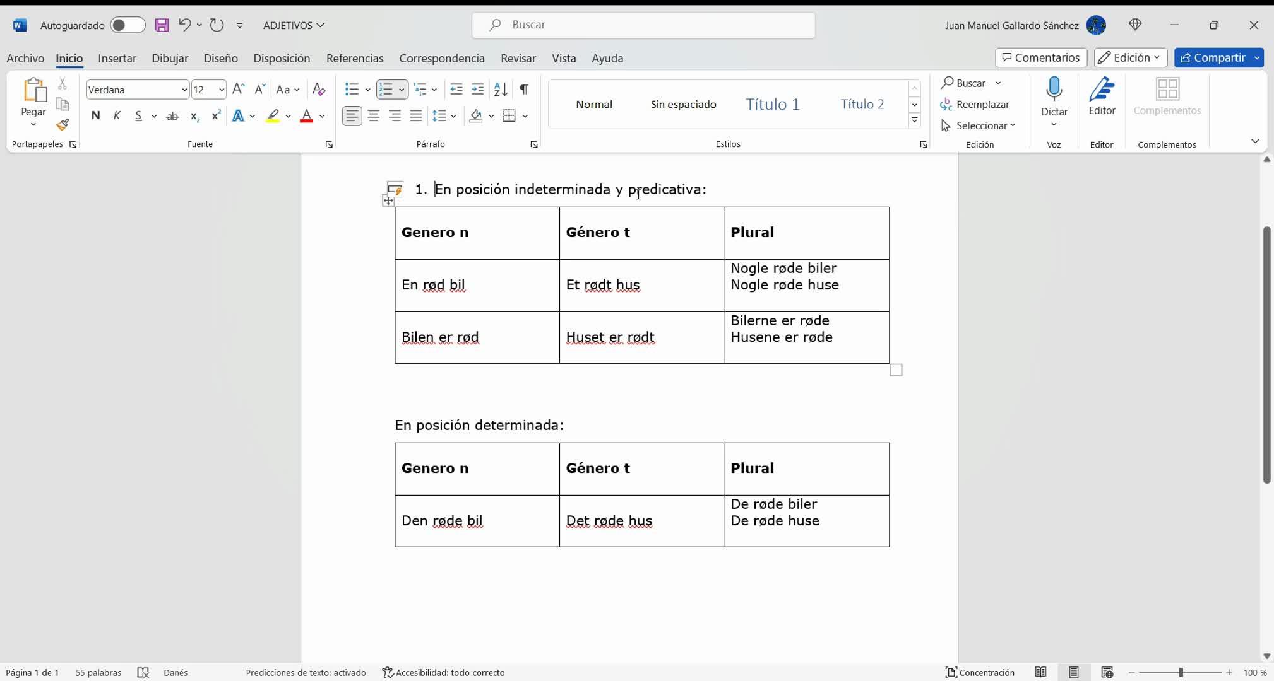Save document with purple disk icon
The width and height of the screenshot is (1274, 681).
pyautogui.click(x=162, y=25)
